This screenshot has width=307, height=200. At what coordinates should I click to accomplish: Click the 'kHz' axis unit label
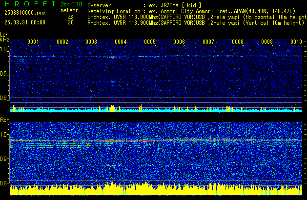pos(4,40)
